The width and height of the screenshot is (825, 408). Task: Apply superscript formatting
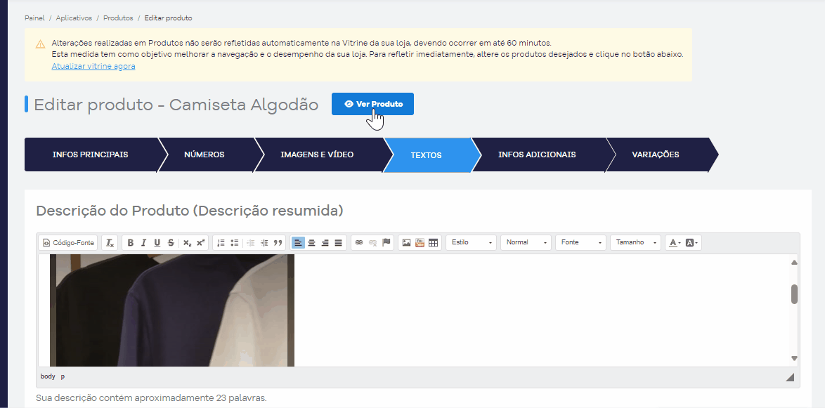[x=200, y=243]
